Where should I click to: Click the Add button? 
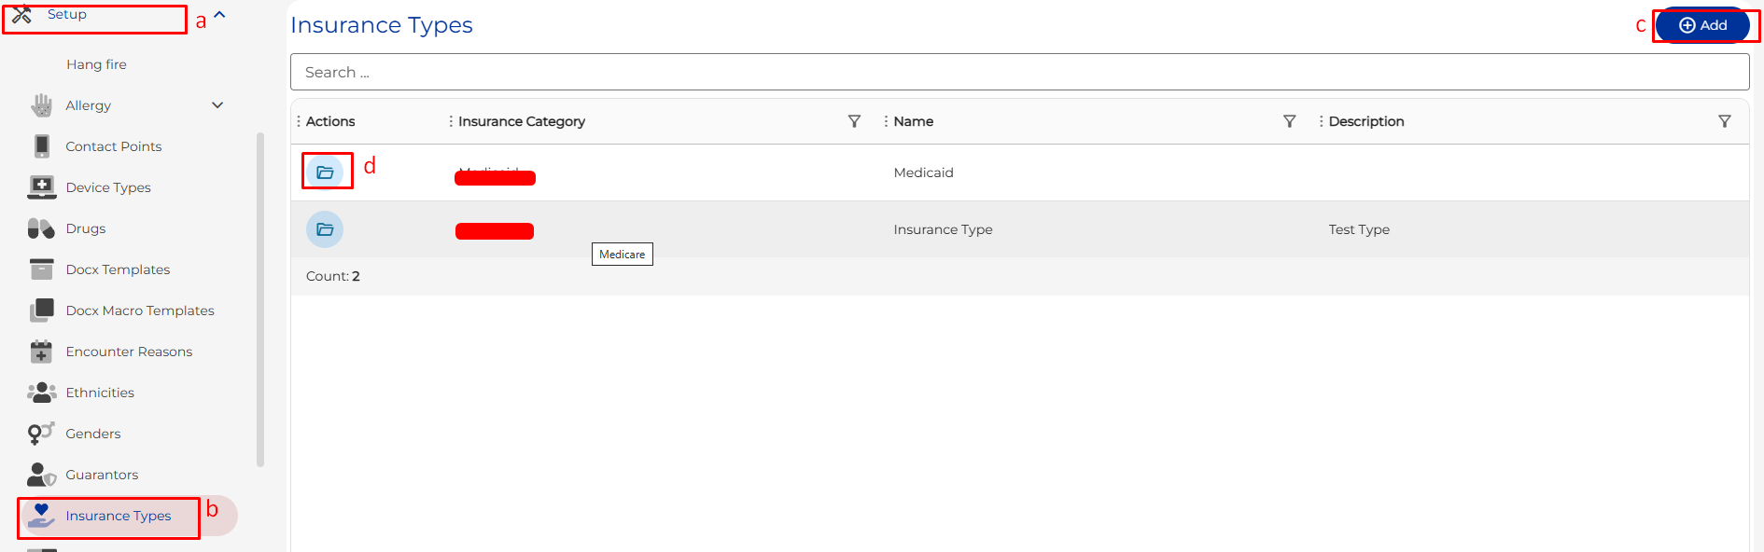click(x=1702, y=25)
